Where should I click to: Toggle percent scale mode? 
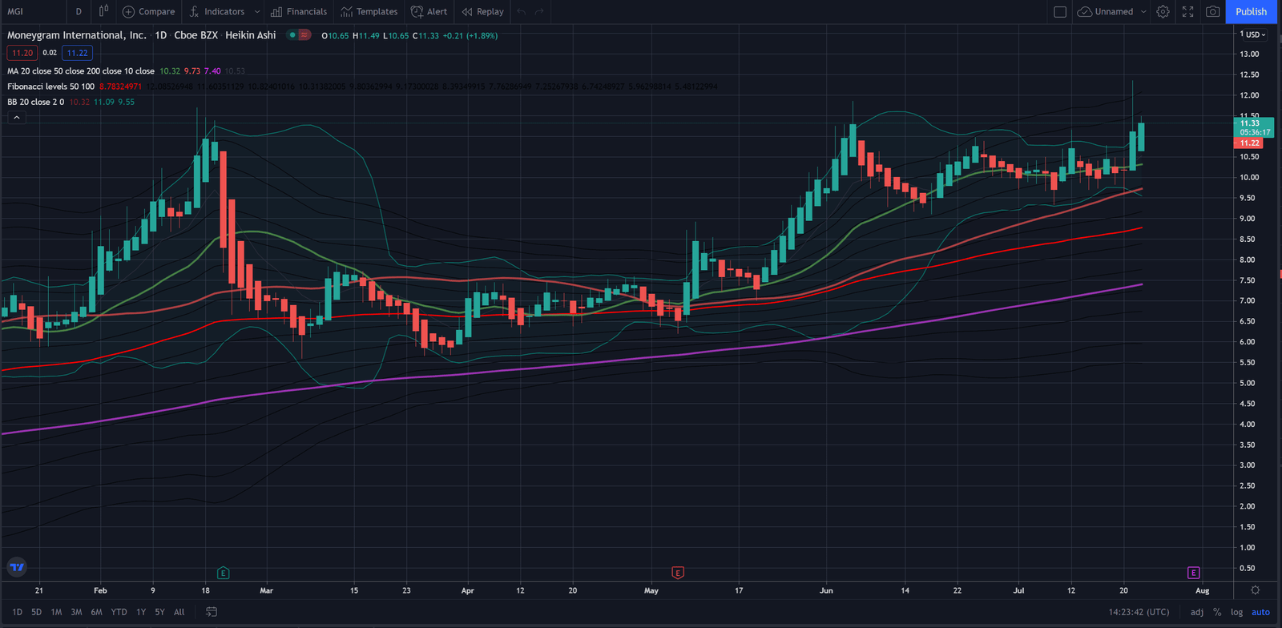tap(1217, 612)
